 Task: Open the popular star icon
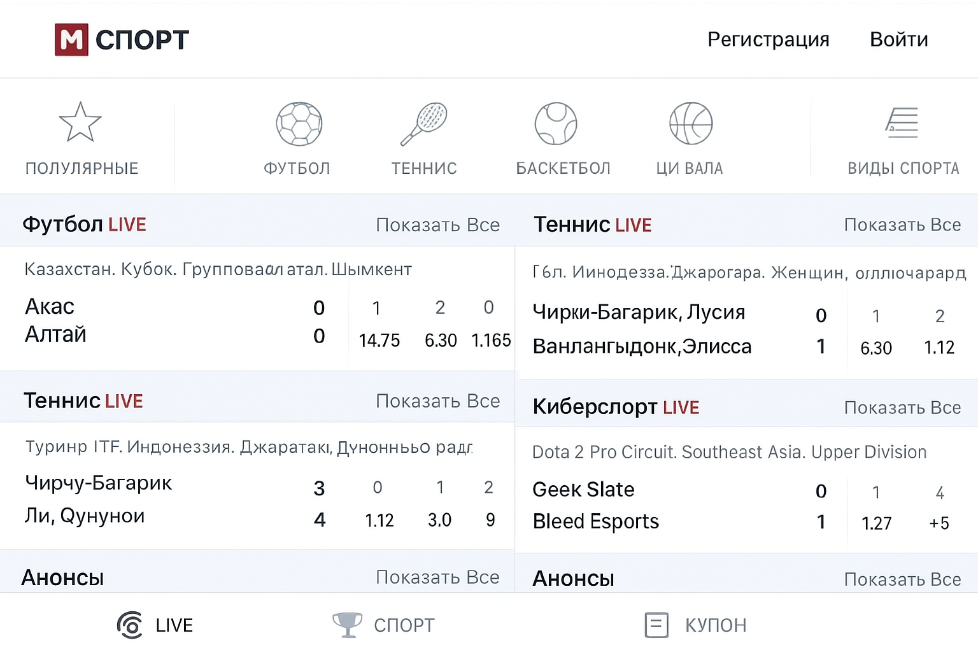click(x=80, y=122)
